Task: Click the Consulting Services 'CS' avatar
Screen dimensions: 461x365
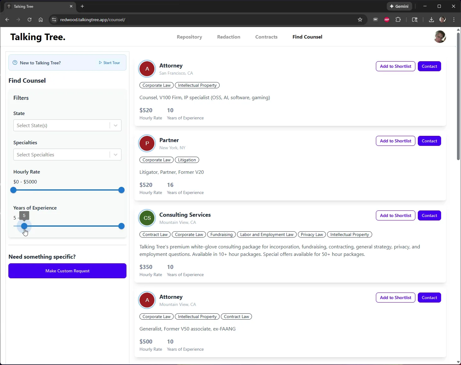Action: coord(147,218)
